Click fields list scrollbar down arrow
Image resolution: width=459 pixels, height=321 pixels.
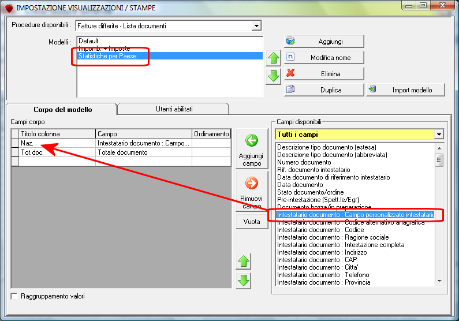pos(439,281)
